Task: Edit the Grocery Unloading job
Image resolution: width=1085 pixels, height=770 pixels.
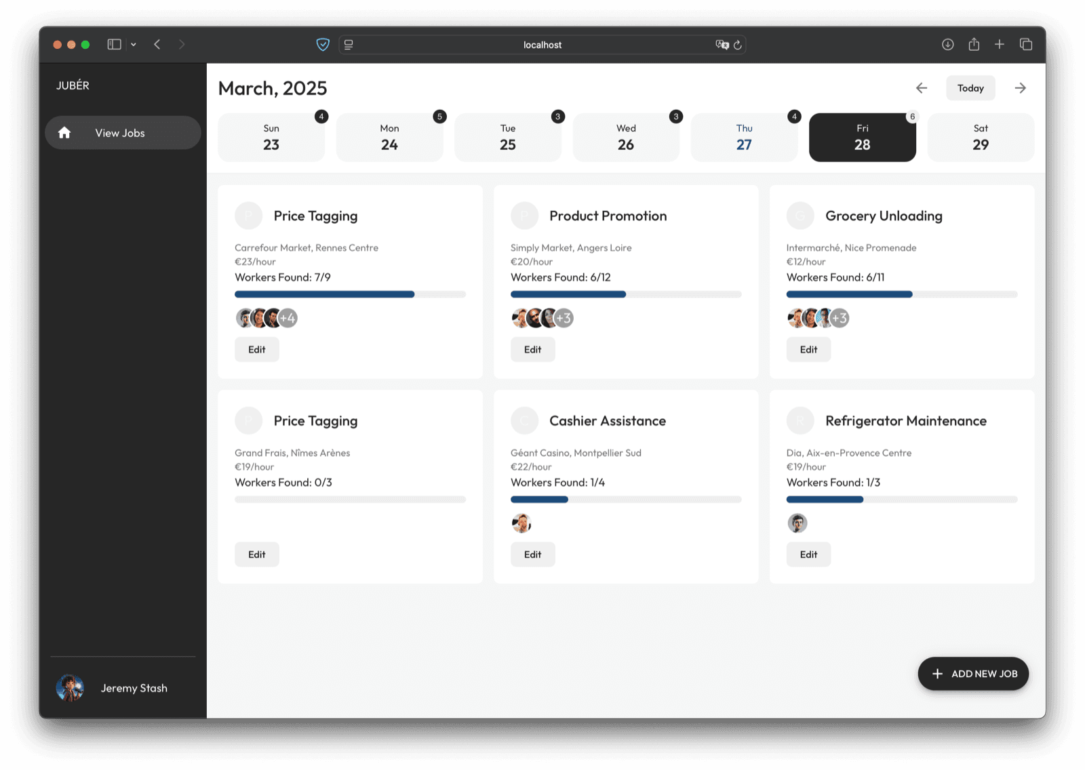Action: pos(808,350)
